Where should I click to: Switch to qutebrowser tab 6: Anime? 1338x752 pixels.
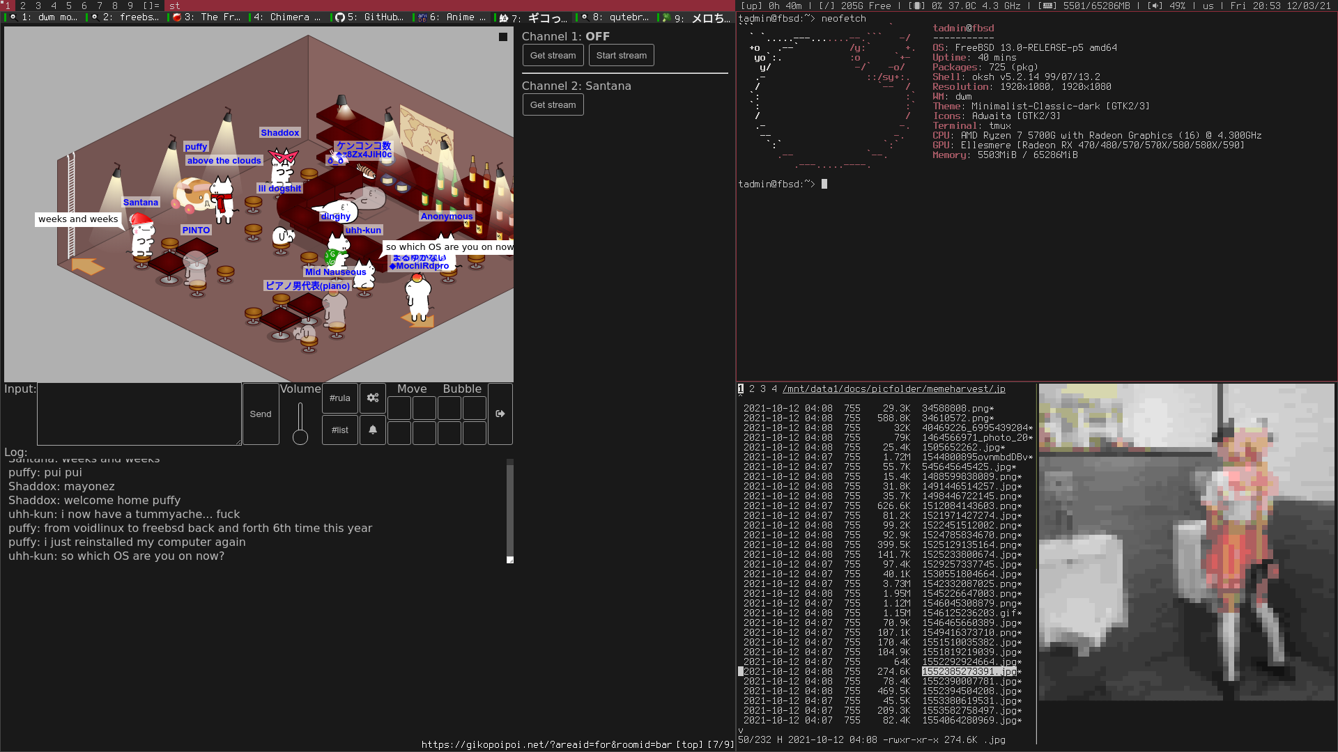(452, 17)
